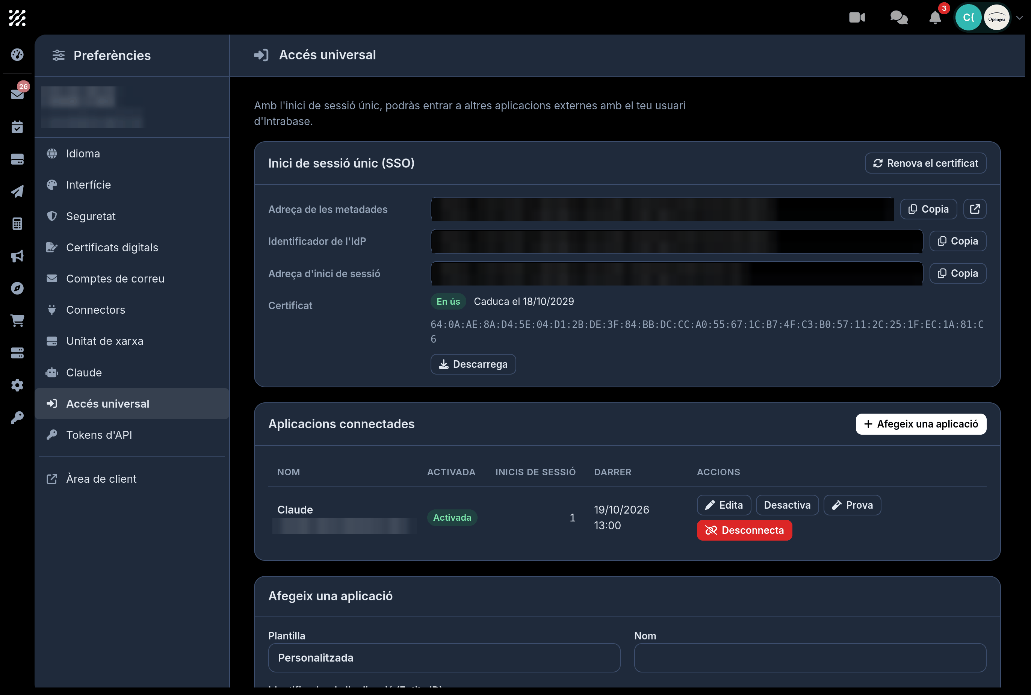
Task: Open the megaphone icon in left rail
Action: tap(17, 256)
